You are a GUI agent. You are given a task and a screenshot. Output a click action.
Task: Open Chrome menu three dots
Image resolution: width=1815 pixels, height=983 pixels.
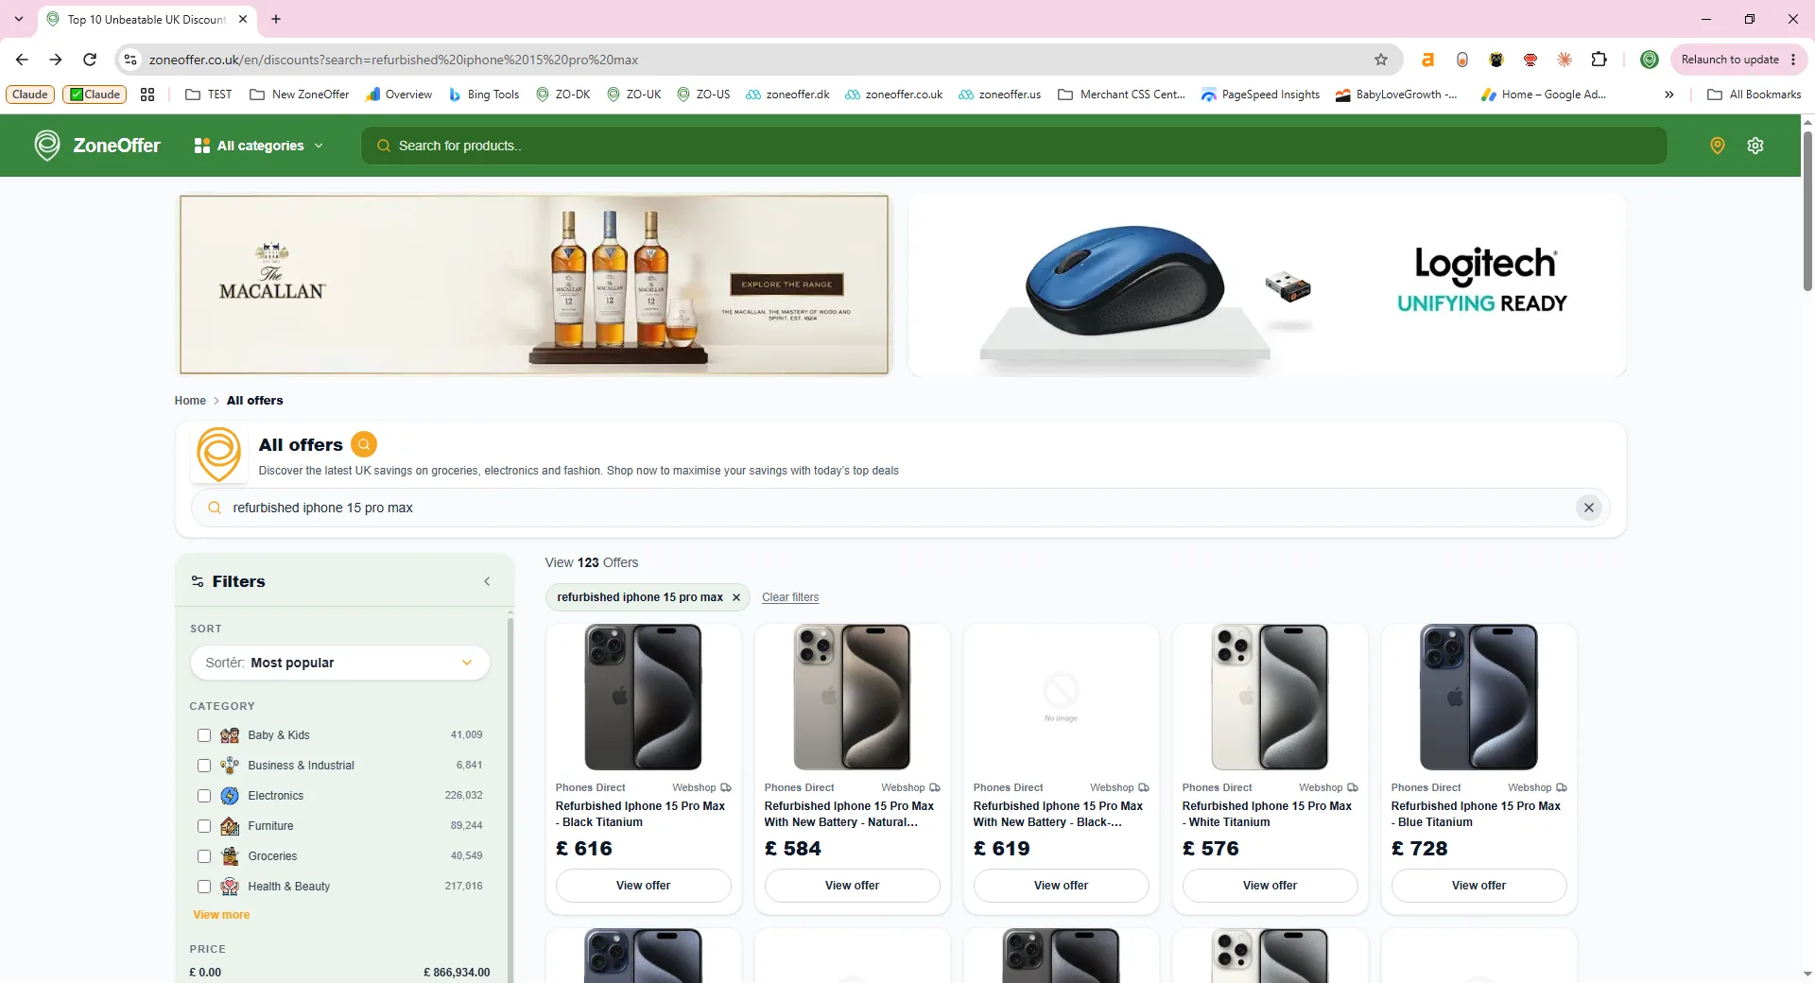tap(1793, 60)
